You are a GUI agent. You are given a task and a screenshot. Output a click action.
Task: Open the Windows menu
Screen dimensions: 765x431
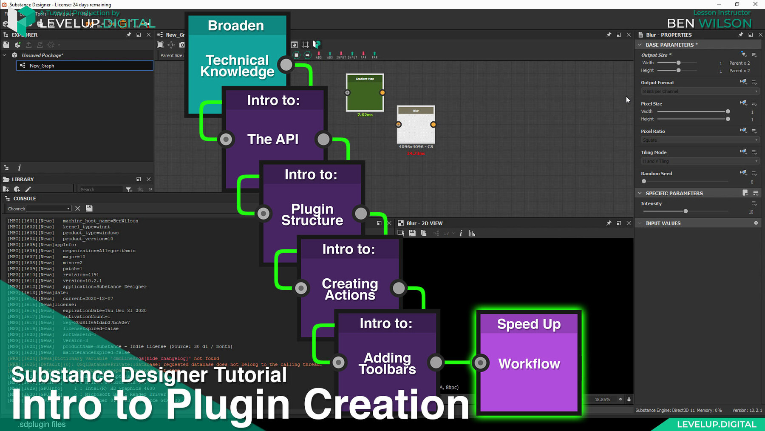point(63,14)
